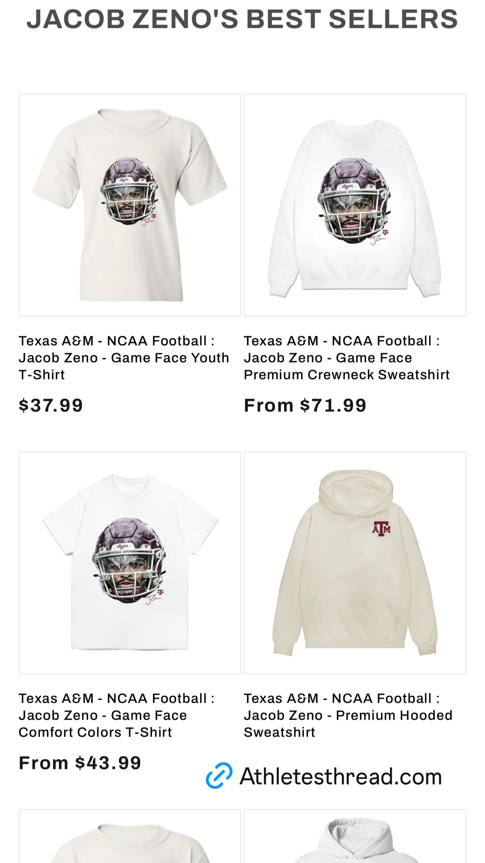This screenshot has height=863, width=485.
Task: Click the From $71.99 price
Action: point(305,405)
